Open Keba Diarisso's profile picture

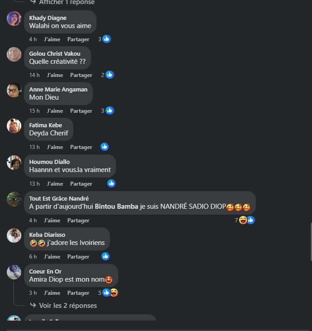[x=14, y=235]
